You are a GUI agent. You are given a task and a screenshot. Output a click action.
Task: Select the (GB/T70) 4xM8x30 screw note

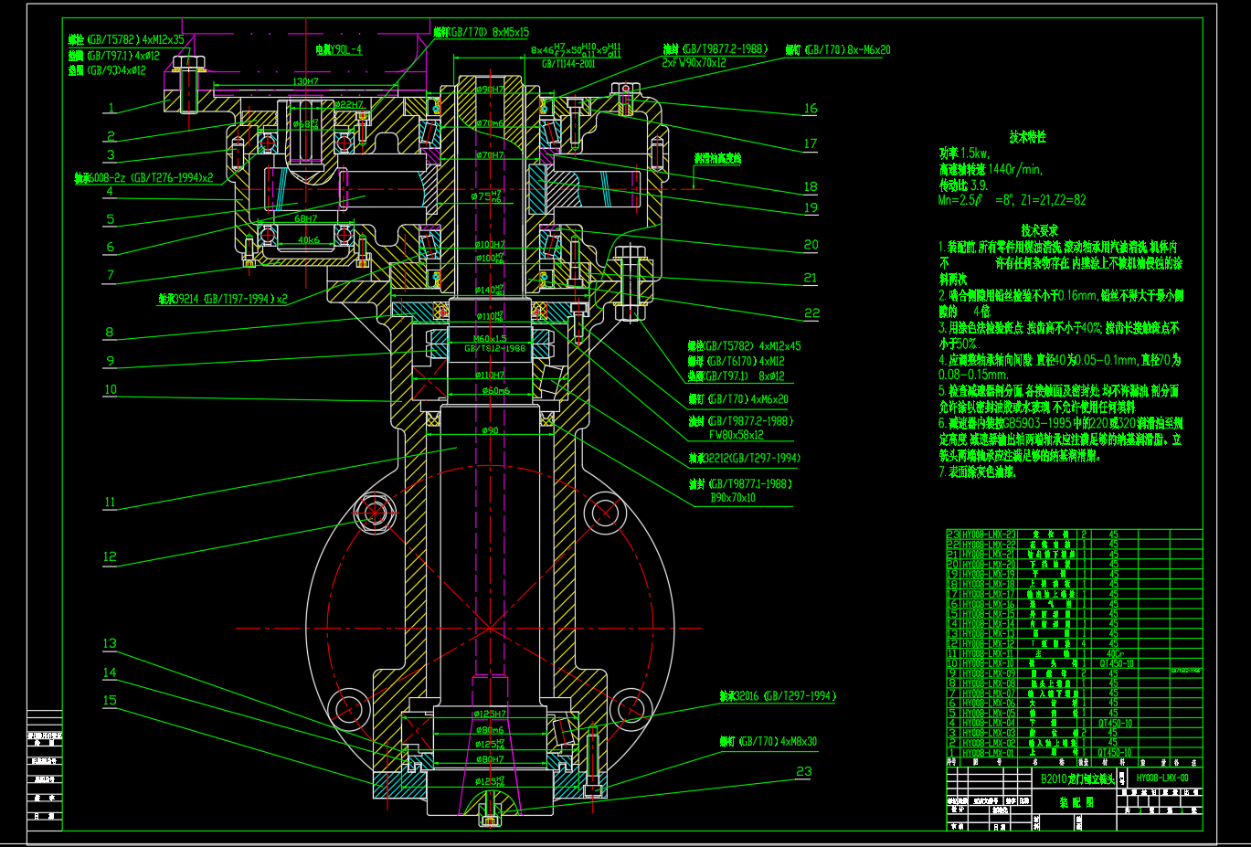click(768, 741)
